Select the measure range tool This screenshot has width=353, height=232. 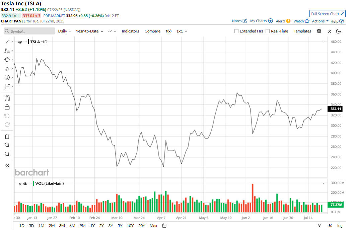click(7, 87)
